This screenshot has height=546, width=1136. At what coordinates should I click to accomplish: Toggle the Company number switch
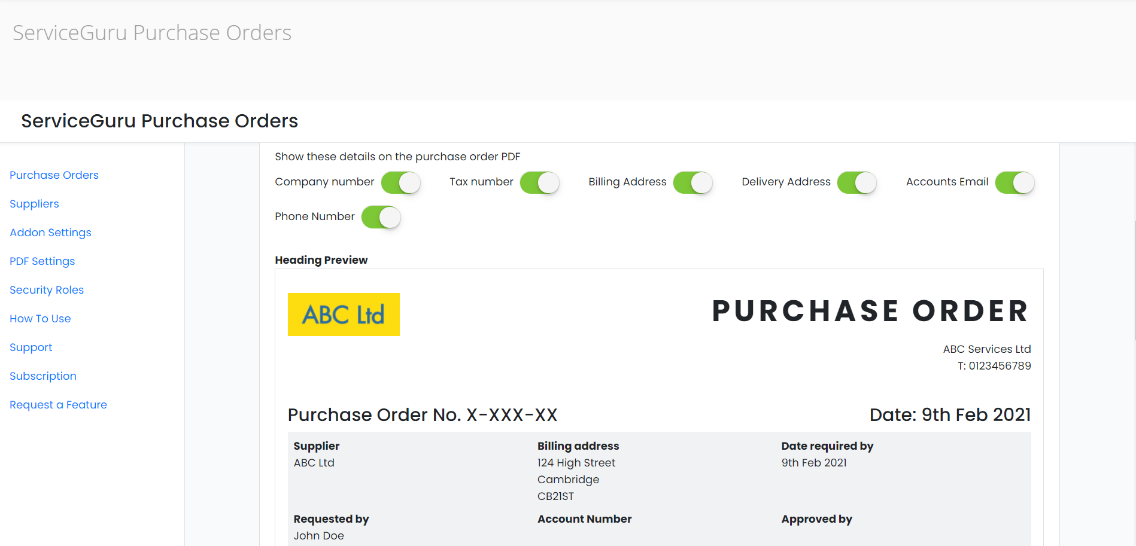click(x=400, y=182)
